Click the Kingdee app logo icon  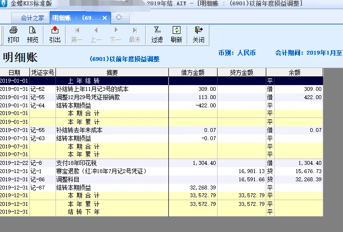3,3
